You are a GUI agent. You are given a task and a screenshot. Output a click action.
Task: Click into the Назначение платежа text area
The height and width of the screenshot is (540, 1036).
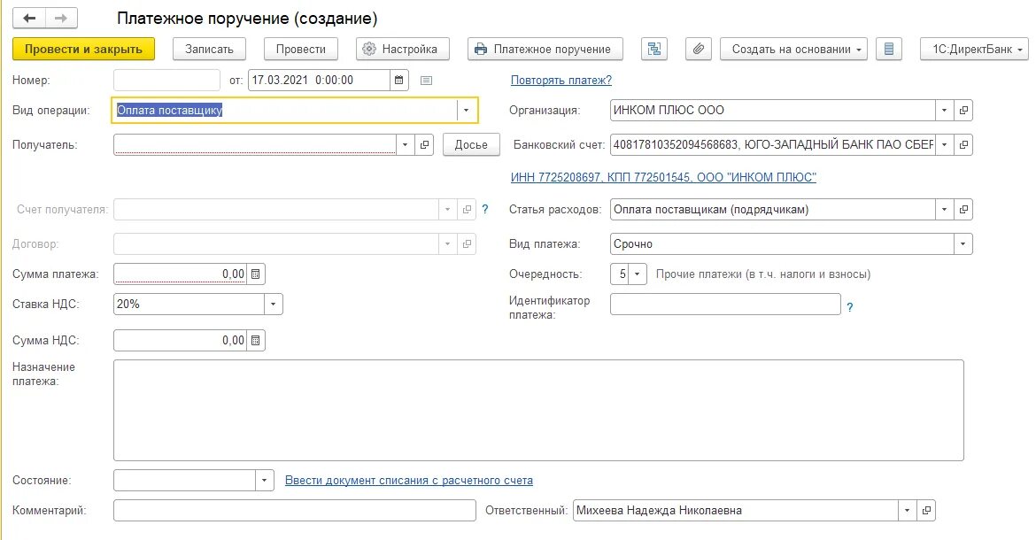538,410
